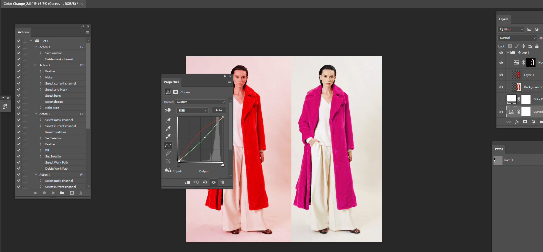Reset Curves to adjustment defaults
This screenshot has width=543, height=252.
click(205, 182)
